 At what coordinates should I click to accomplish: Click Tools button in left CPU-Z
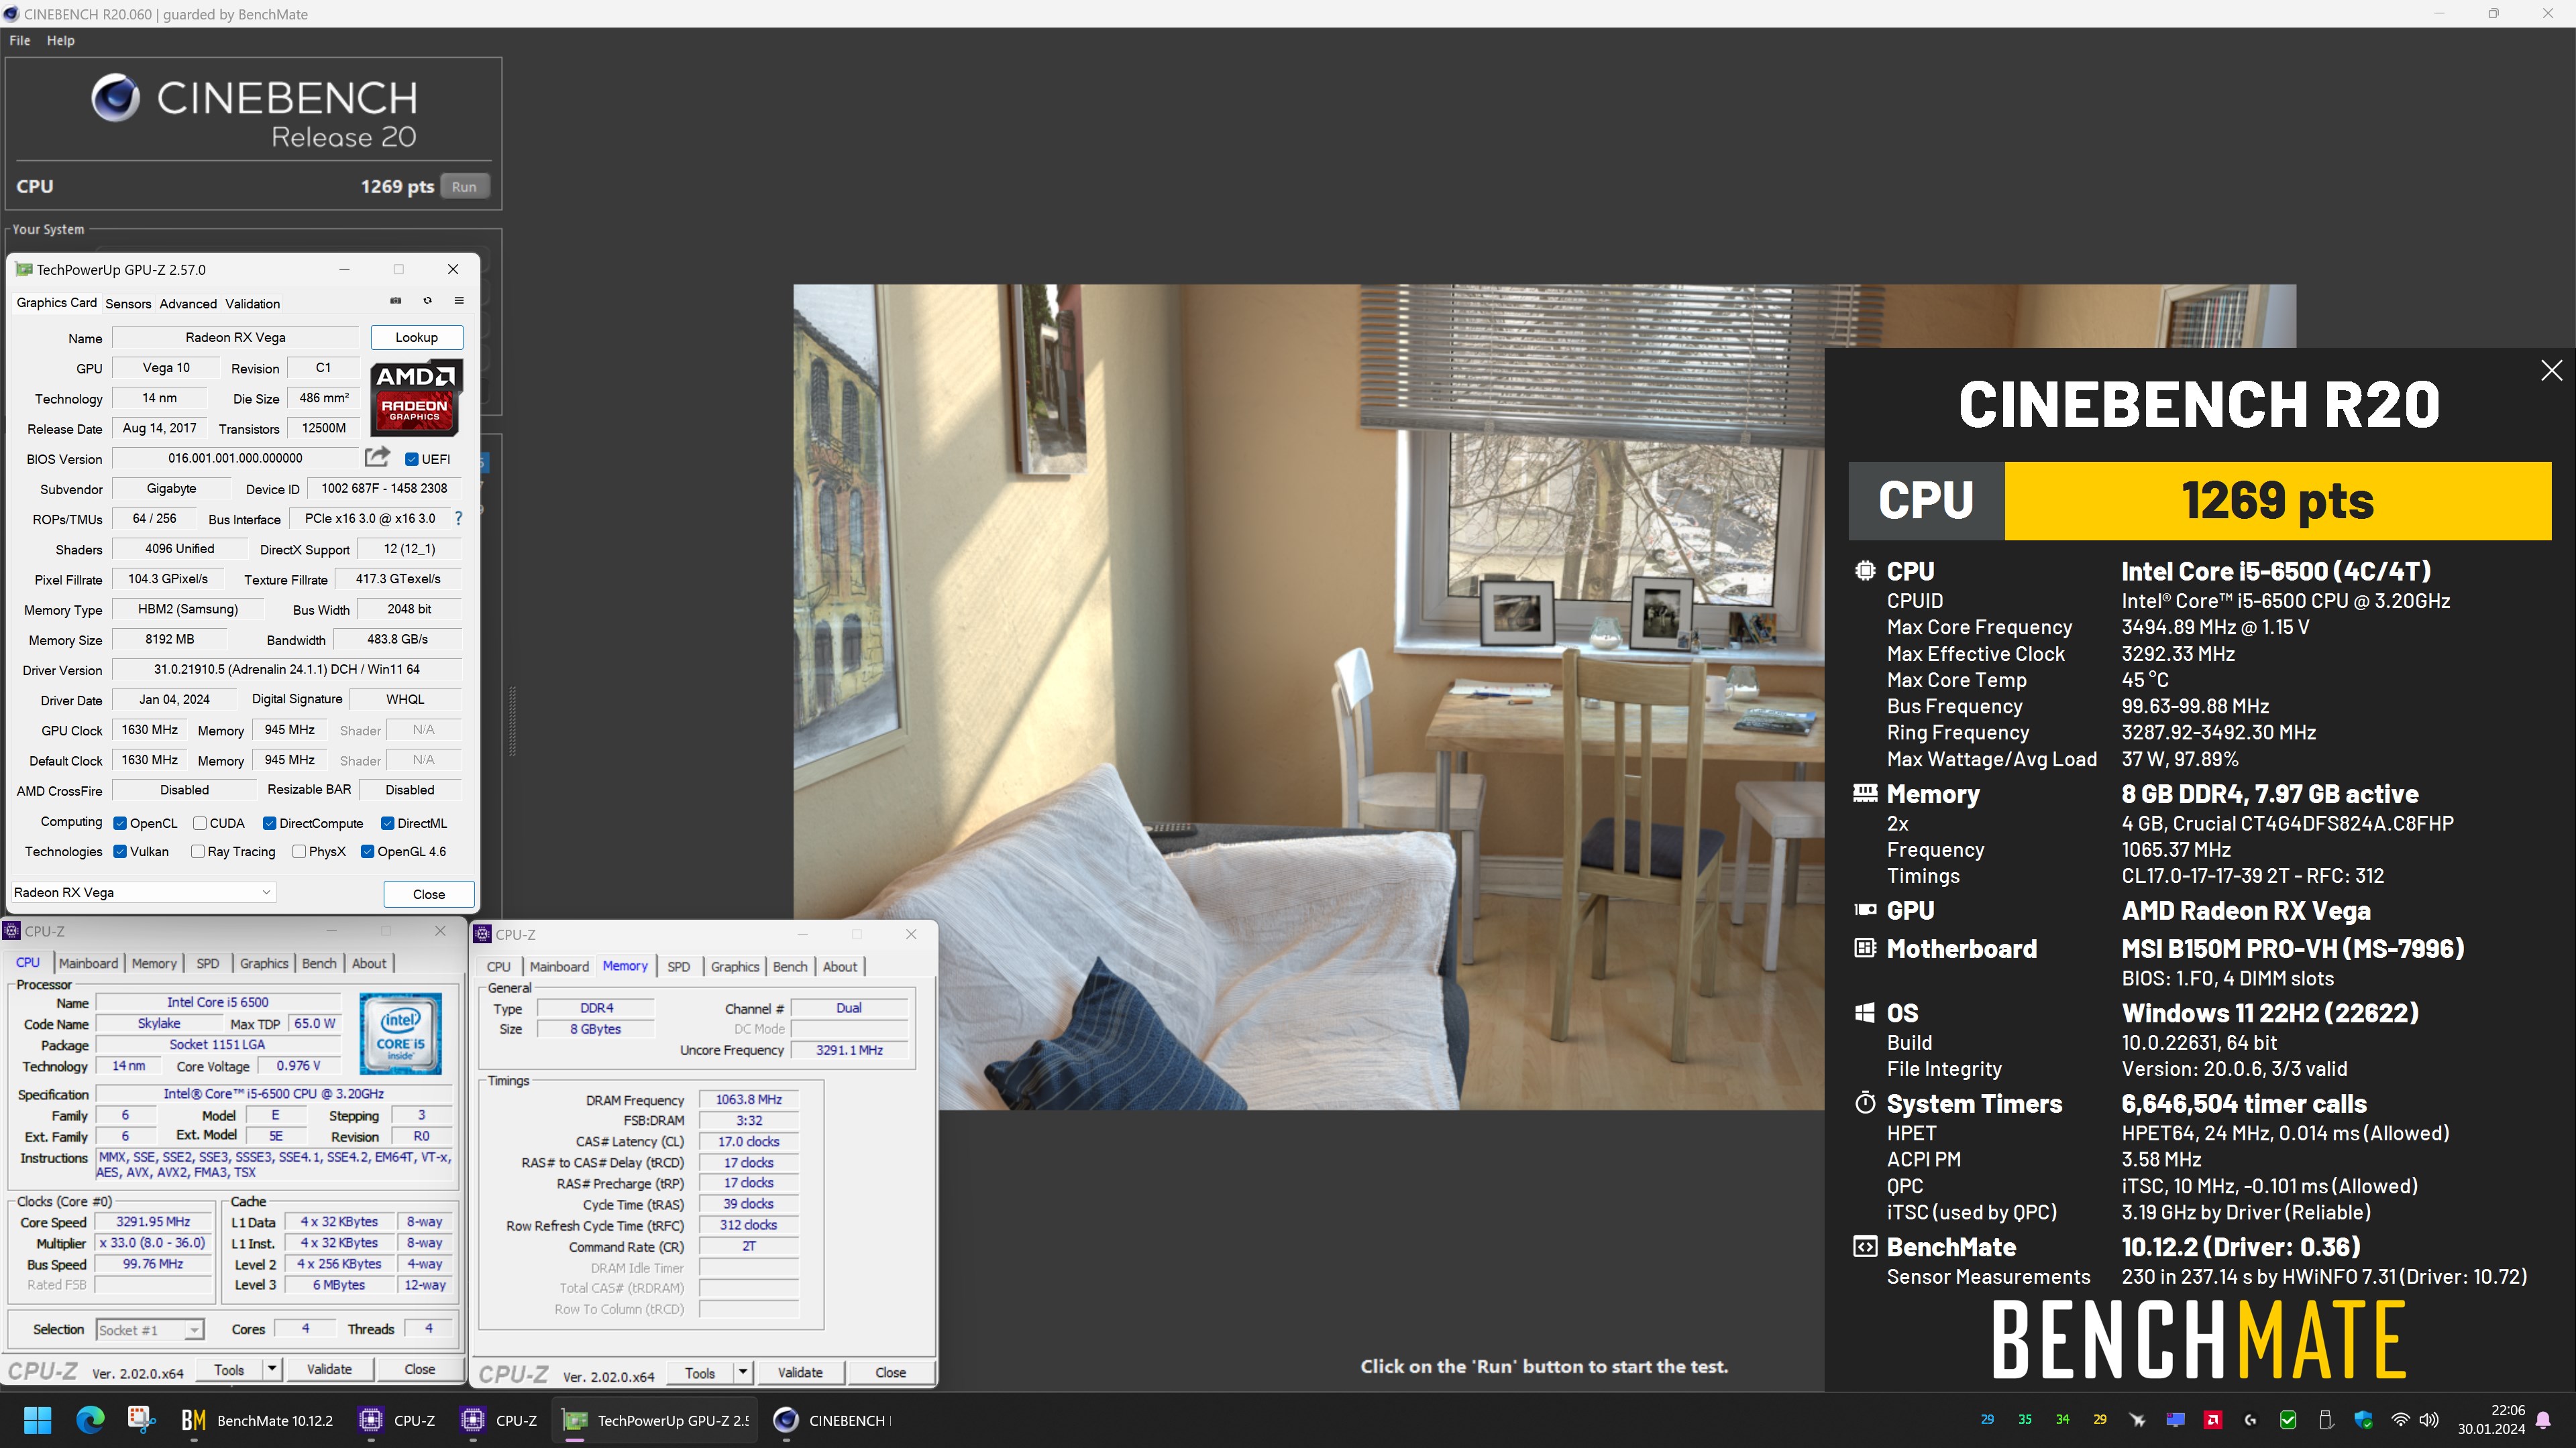[229, 1369]
